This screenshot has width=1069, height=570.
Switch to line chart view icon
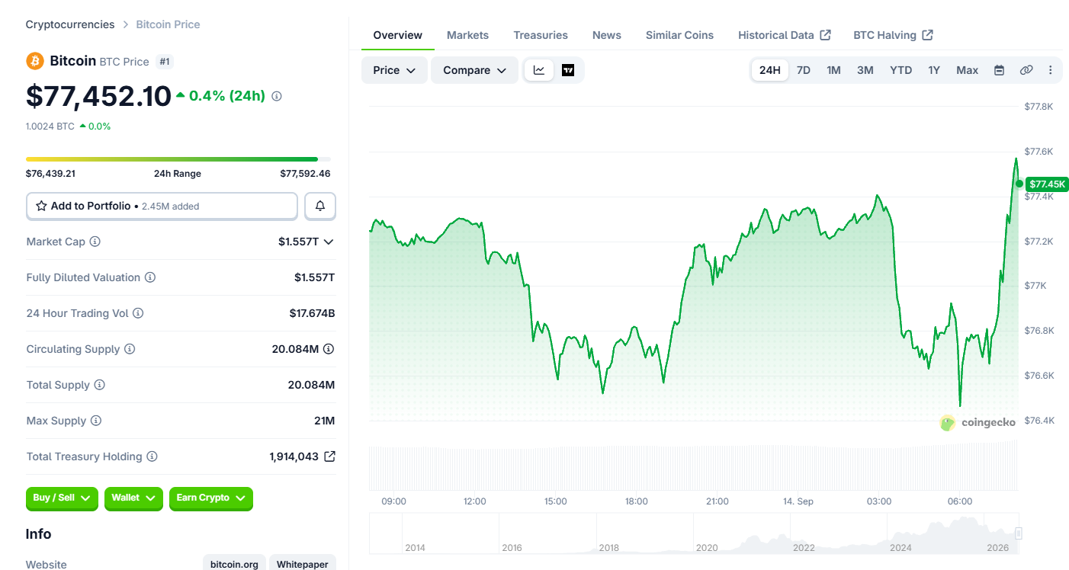[x=539, y=70]
